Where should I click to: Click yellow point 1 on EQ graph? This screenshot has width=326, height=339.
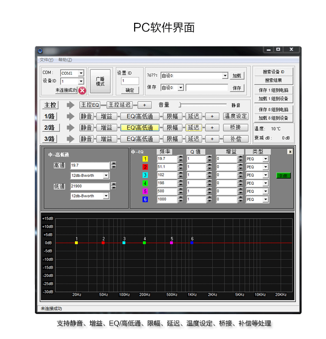tap(76, 243)
